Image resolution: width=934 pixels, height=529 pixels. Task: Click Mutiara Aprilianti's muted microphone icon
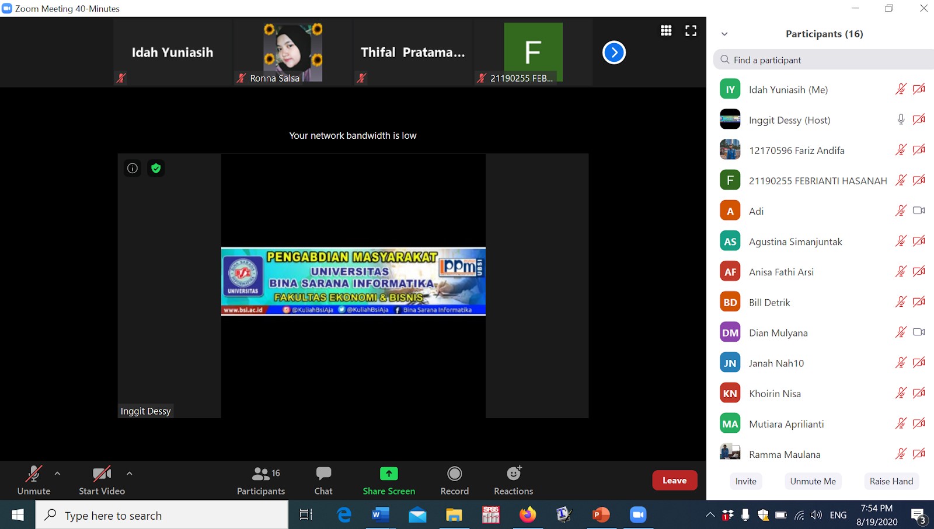901,423
